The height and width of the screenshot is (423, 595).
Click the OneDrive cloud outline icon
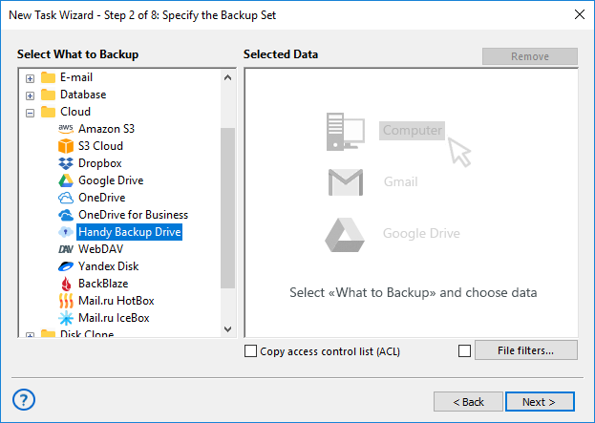[66, 198]
